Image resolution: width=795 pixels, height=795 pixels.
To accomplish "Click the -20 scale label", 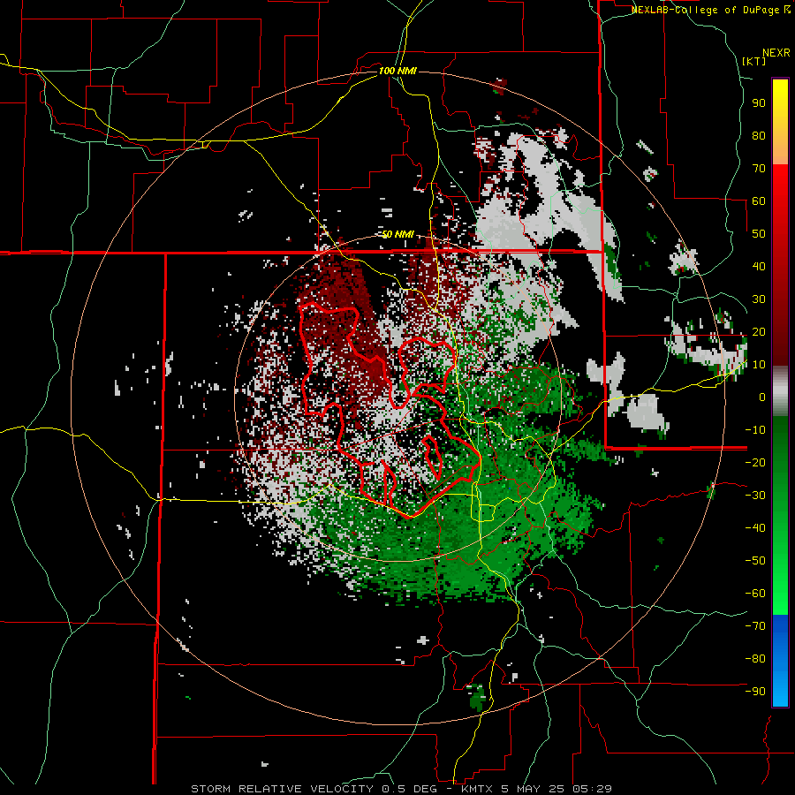I will pos(755,462).
